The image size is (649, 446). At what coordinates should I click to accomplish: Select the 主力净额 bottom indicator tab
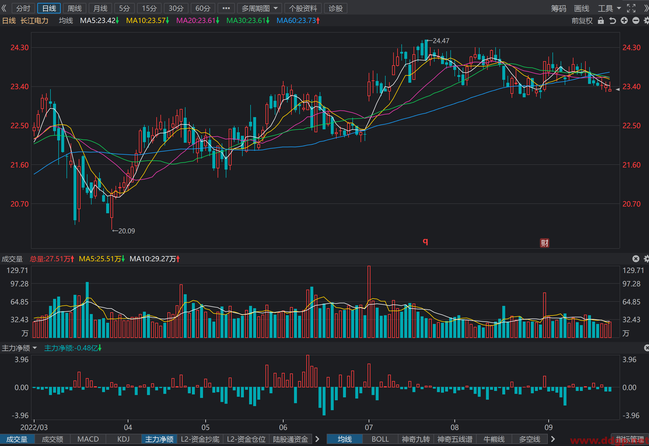click(159, 439)
